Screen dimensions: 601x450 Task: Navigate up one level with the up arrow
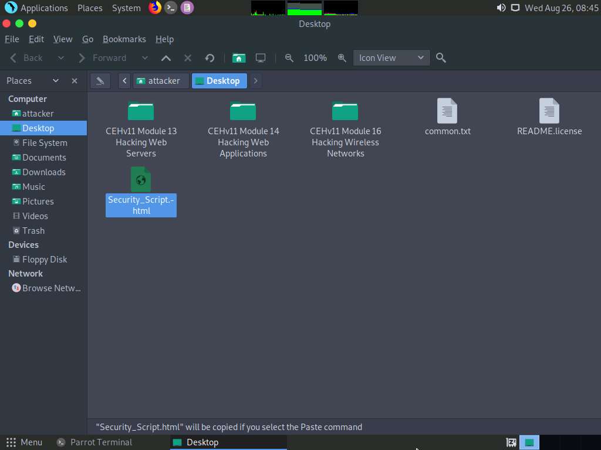[x=166, y=57]
